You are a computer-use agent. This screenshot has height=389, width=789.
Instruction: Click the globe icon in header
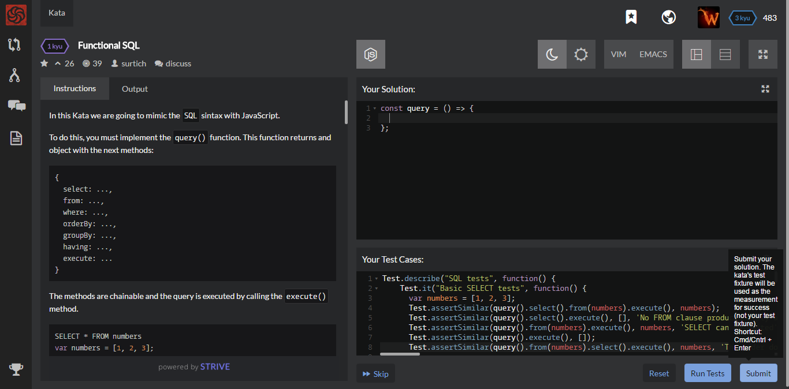tap(669, 17)
